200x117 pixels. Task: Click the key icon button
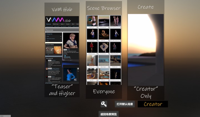coord(104,104)
